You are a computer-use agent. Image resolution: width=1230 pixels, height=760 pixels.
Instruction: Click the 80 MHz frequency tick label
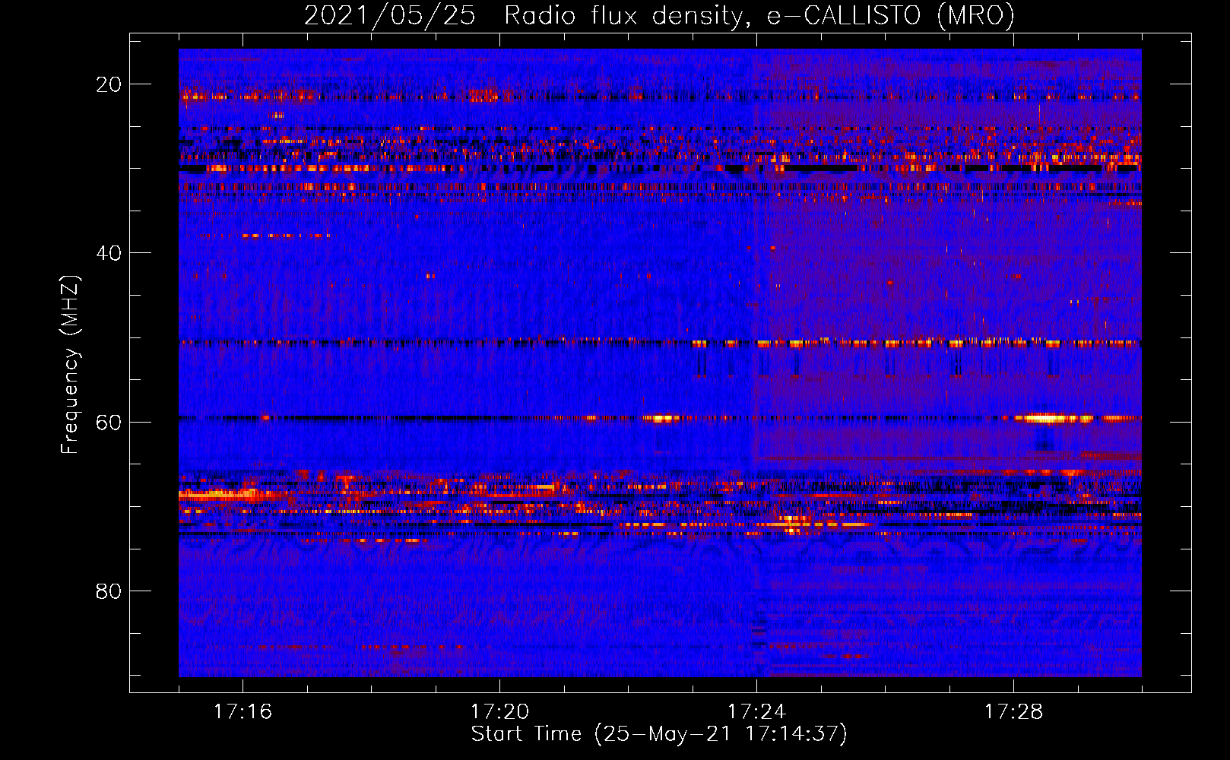pyautogui.click(x=109, y=591)
